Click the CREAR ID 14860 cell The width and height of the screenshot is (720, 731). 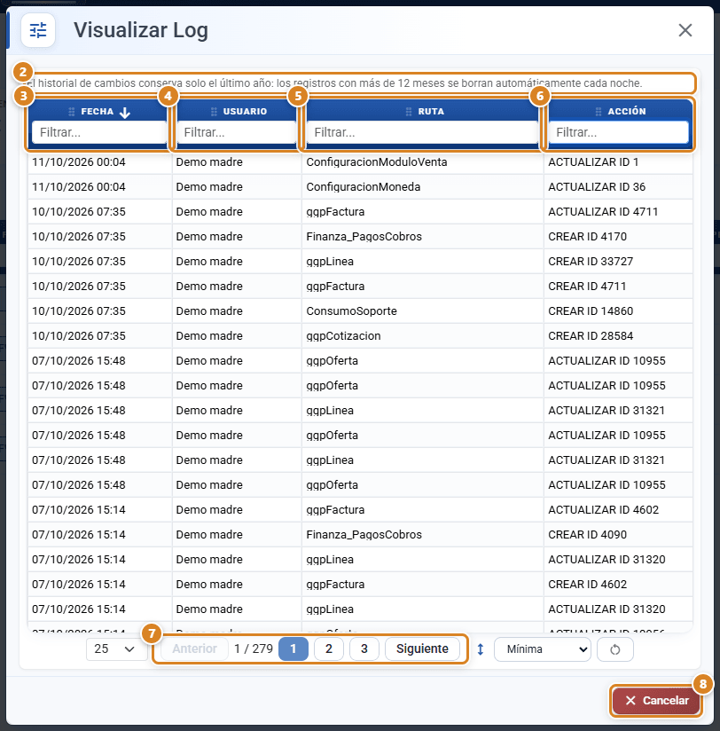click(x=618, y=311)
